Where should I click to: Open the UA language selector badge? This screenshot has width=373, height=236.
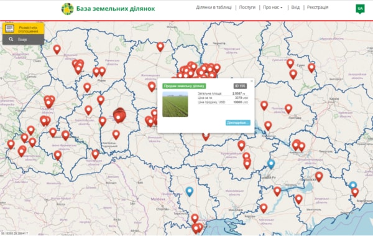coord(360,9)
